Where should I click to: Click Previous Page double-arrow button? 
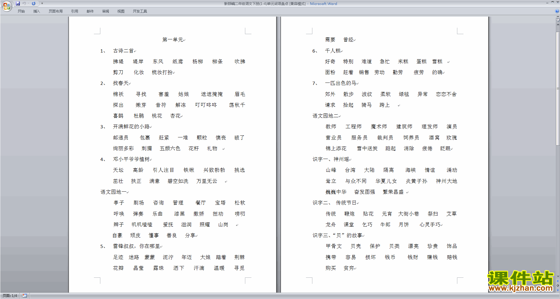[x=558, y=281]
